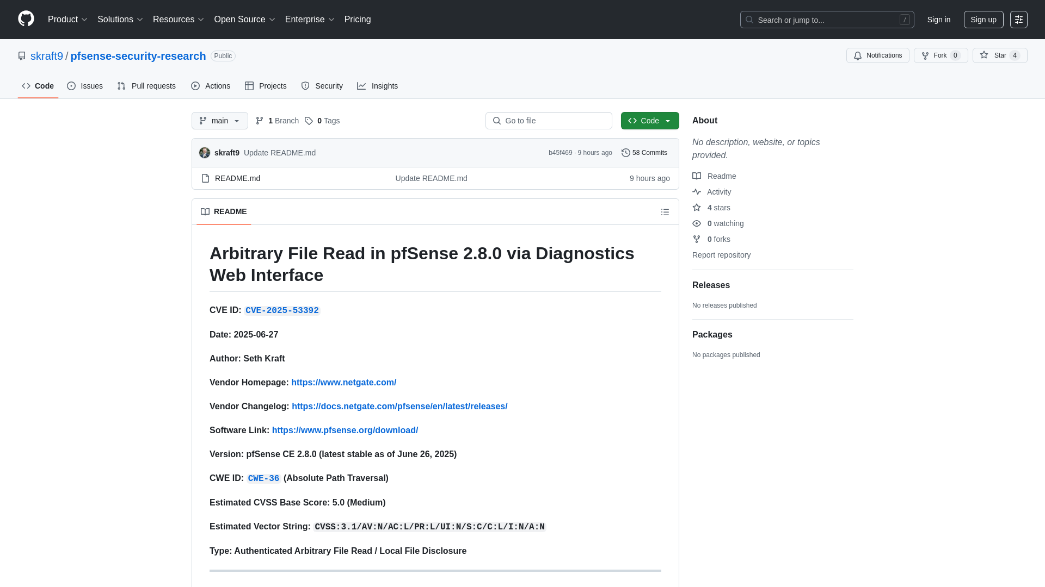Screen dimensions: 1045x587
Task: Open the latest commit message Update README.md
Action: click(280, 153)
